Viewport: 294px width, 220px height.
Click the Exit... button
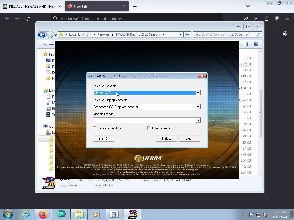(x=189, y=138)
